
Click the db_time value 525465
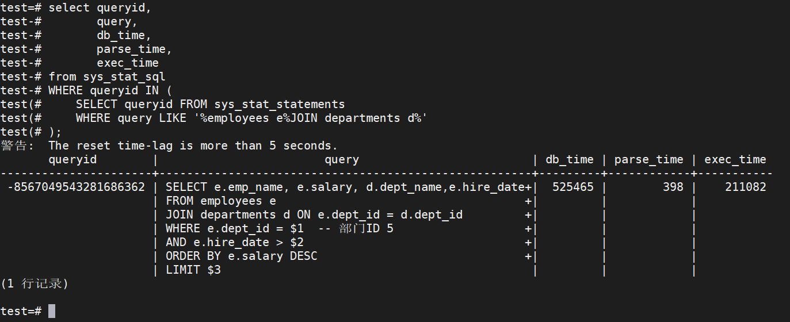(x=573, y=187)
